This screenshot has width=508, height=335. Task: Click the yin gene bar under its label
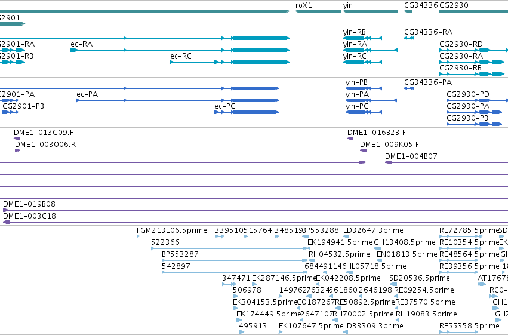click(x=371, y=11)
